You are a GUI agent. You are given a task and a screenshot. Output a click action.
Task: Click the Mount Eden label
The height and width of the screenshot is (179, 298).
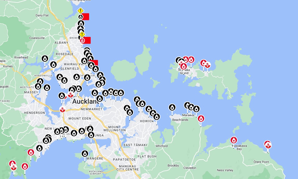point(80,118)
